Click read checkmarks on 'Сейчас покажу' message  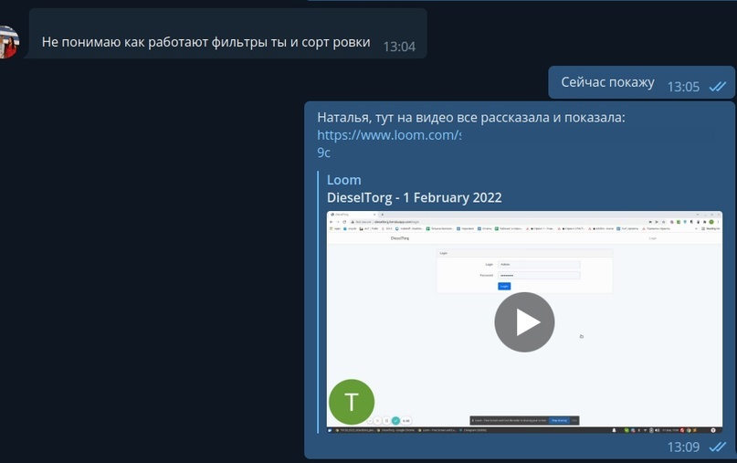[718, 87]
